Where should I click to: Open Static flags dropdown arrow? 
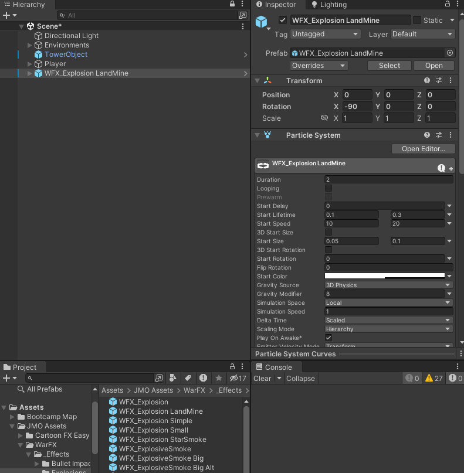click(x=452, y=20)
